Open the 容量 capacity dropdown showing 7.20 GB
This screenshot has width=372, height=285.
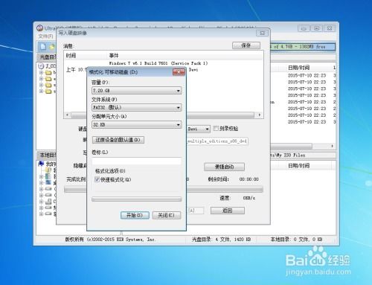[x=137, y=91]
